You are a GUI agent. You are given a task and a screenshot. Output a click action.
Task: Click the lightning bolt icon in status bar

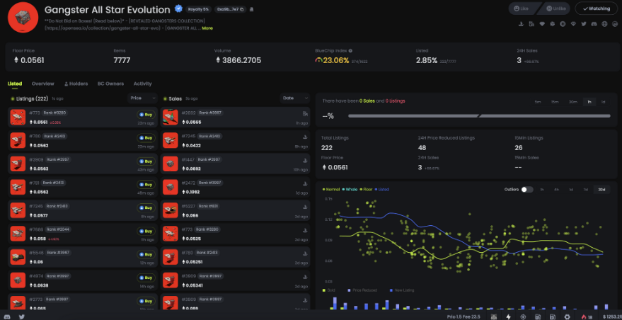[x=509, y=317]
